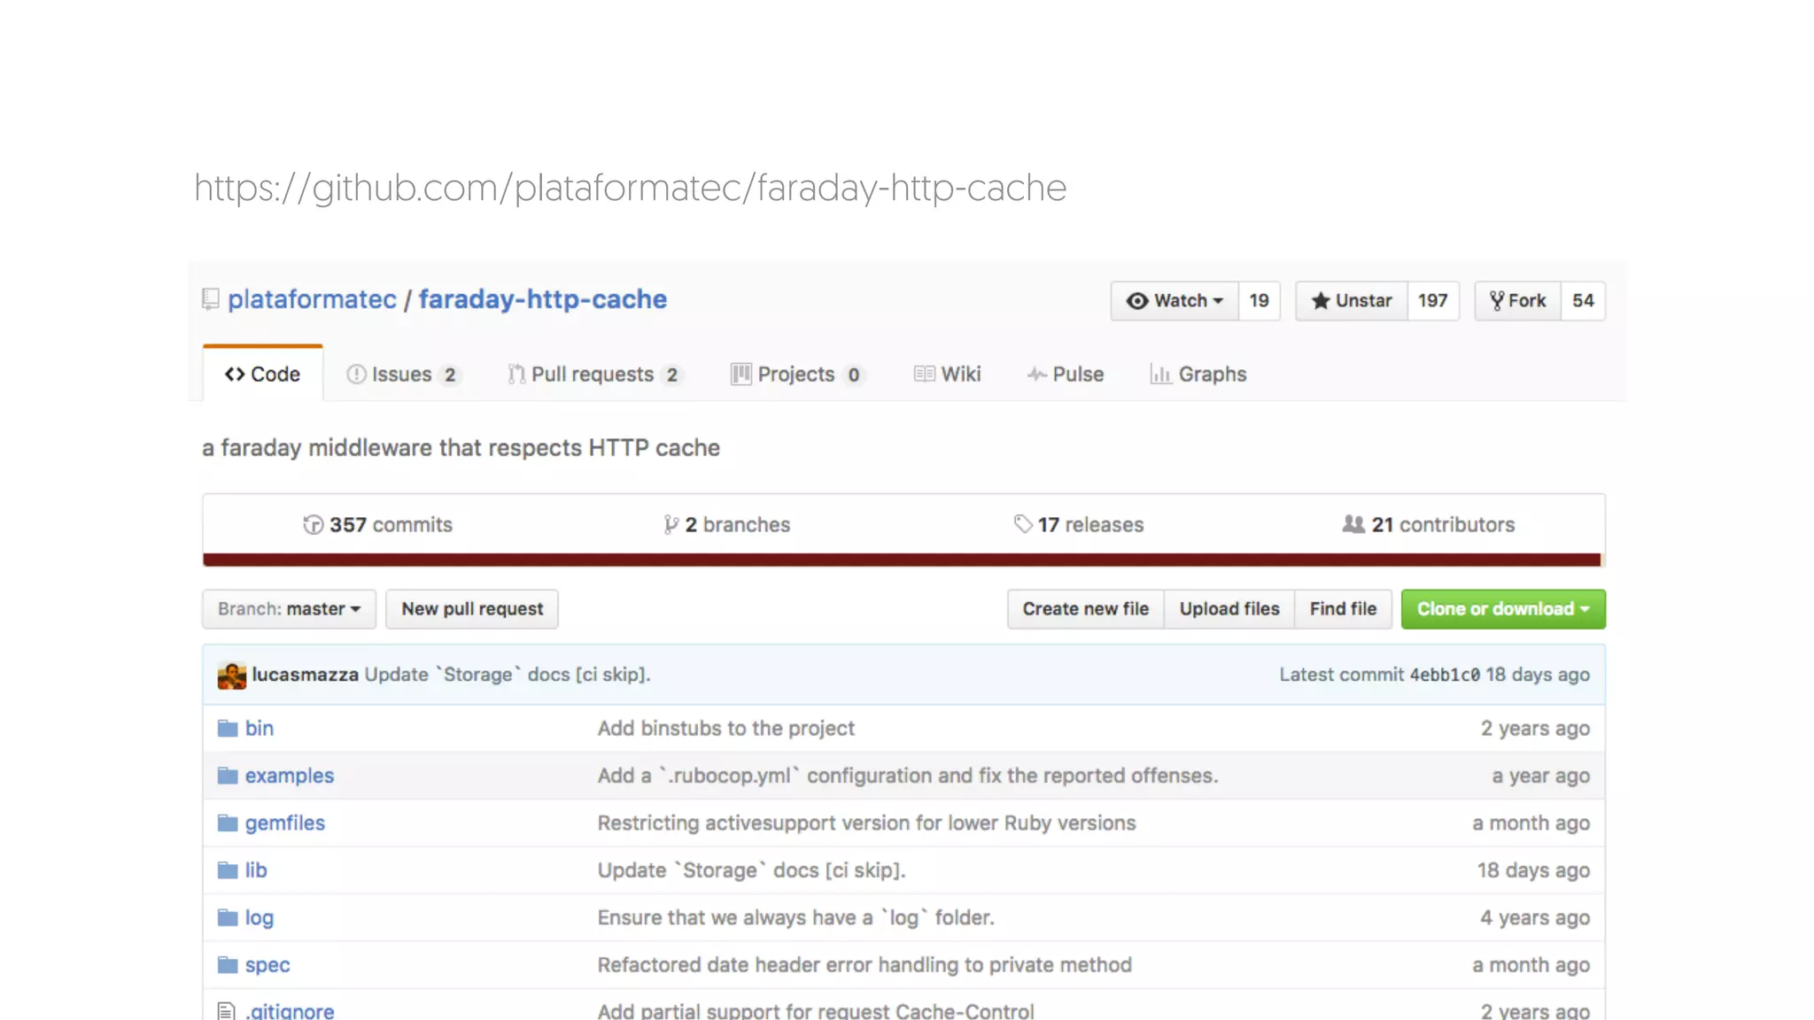Open the latest commit hash 4ebb1c0
This screenshot has height=1020, width=1814.
[x=1445, y=675]
